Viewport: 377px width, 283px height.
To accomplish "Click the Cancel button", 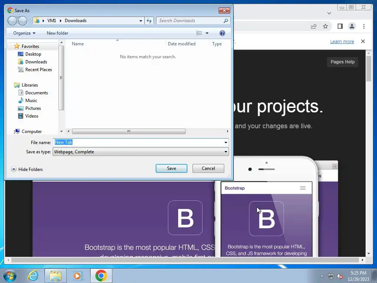I will 208,168.
